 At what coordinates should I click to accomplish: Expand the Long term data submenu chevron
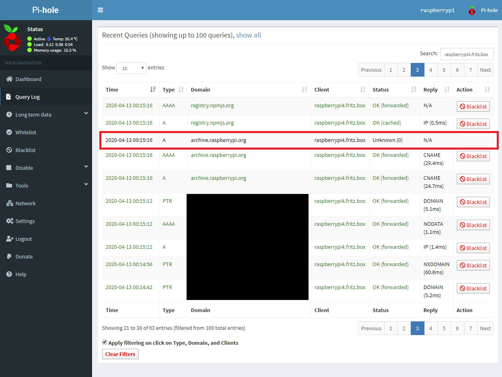pyautogui.click(x=86, y=114)
